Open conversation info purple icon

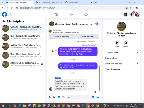(96, 24)
